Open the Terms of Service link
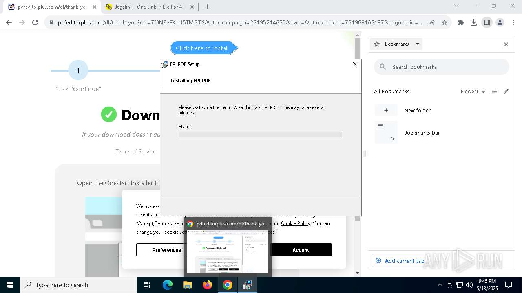 (136, 151)
